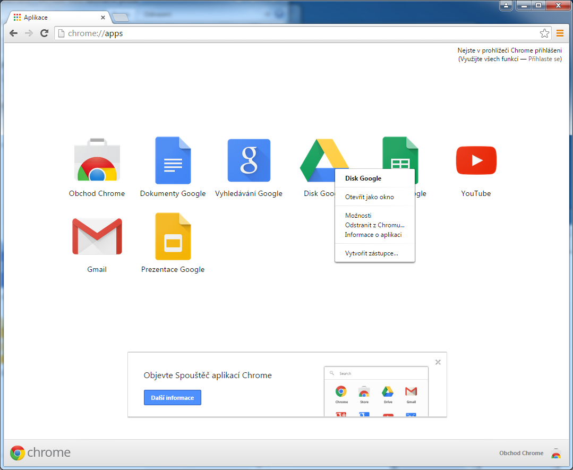This screenshot has height=470, width=573.
Task: Reload the page with the refresh icon
Action: click(44, 33)
